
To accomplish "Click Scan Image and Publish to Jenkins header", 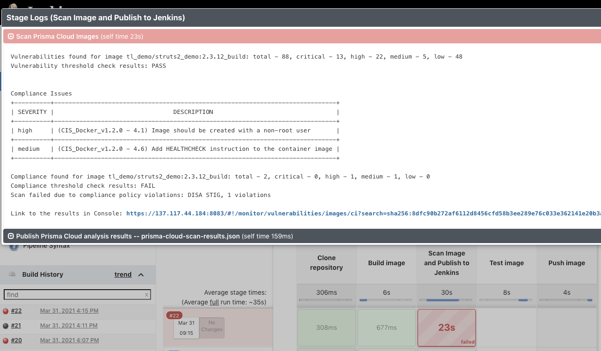I will [447, 263].
